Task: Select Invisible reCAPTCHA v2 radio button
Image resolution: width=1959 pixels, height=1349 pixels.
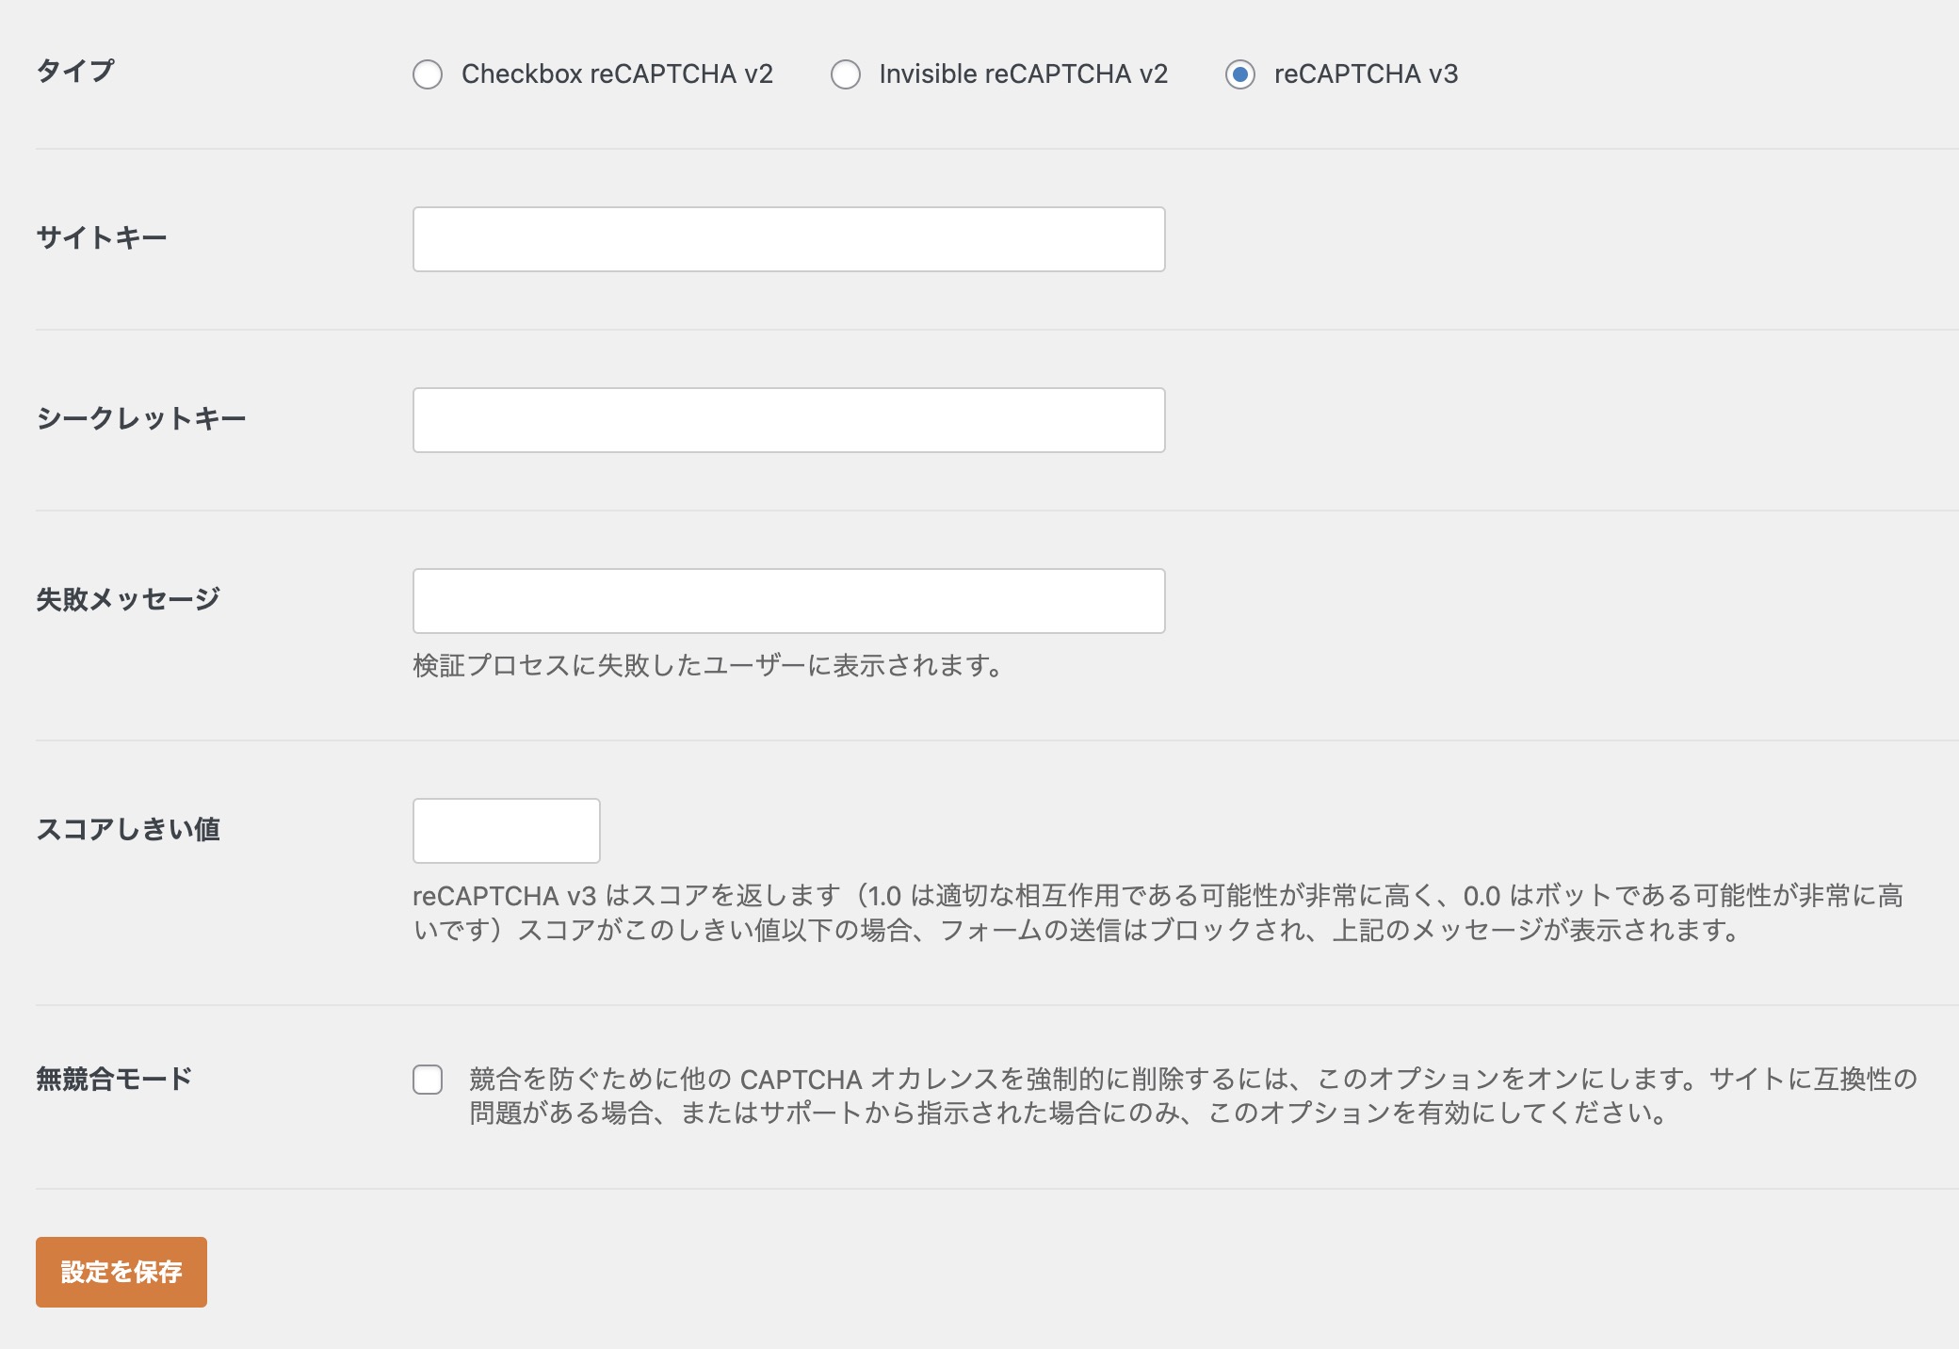Action: (846, 74)
